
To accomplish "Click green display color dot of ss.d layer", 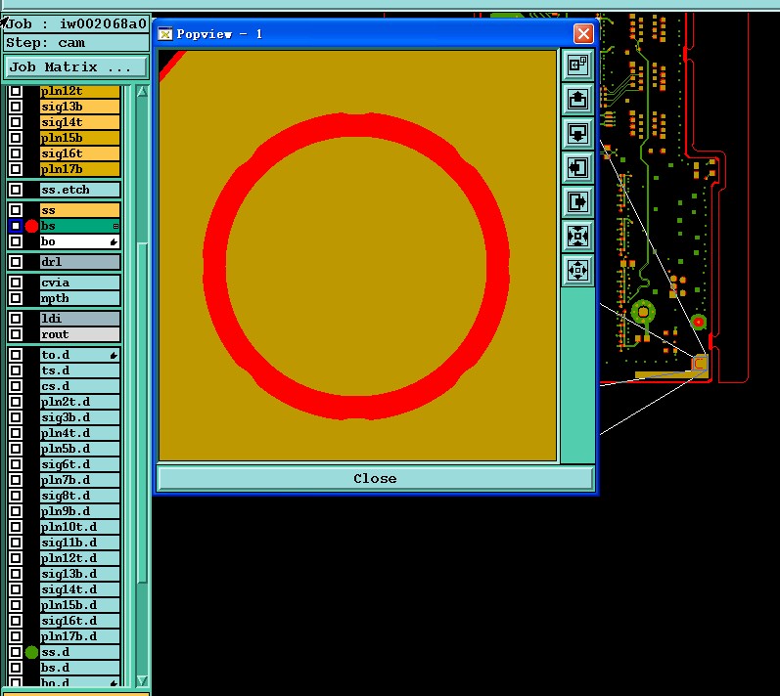I will 32,652.
